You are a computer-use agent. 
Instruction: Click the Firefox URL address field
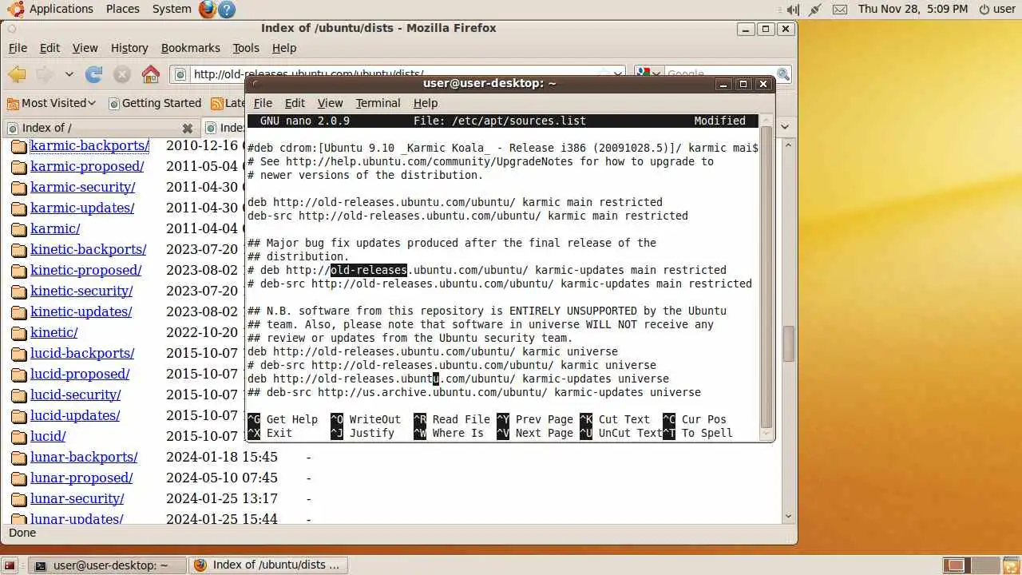click(399, 74)
